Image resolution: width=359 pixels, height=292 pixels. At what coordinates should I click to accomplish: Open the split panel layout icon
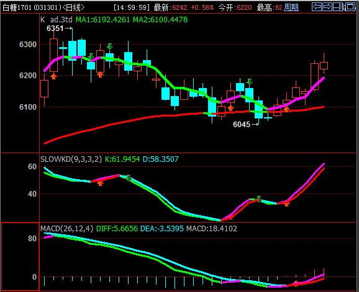(339, 7)
